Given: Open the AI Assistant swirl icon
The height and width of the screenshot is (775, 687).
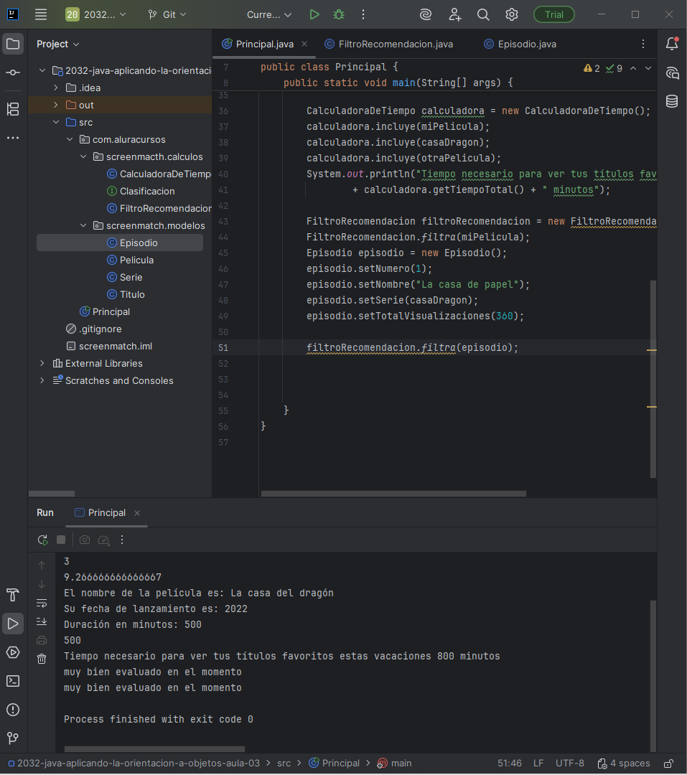Looking at the screenshot, I should (426, 14).
